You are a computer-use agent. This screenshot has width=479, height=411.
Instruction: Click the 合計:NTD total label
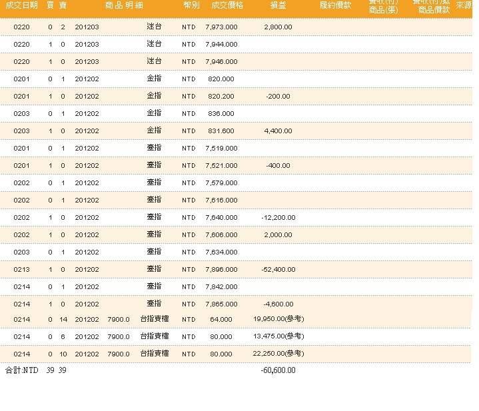22,370
